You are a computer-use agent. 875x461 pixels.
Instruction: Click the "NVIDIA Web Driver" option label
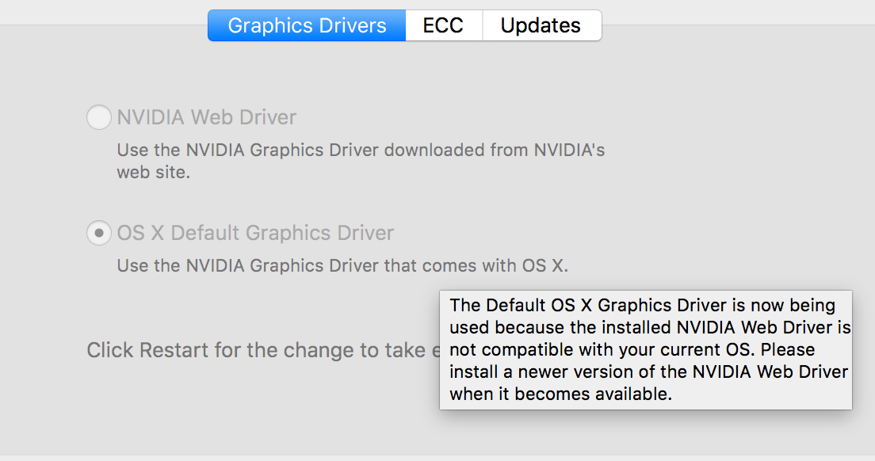207,118
